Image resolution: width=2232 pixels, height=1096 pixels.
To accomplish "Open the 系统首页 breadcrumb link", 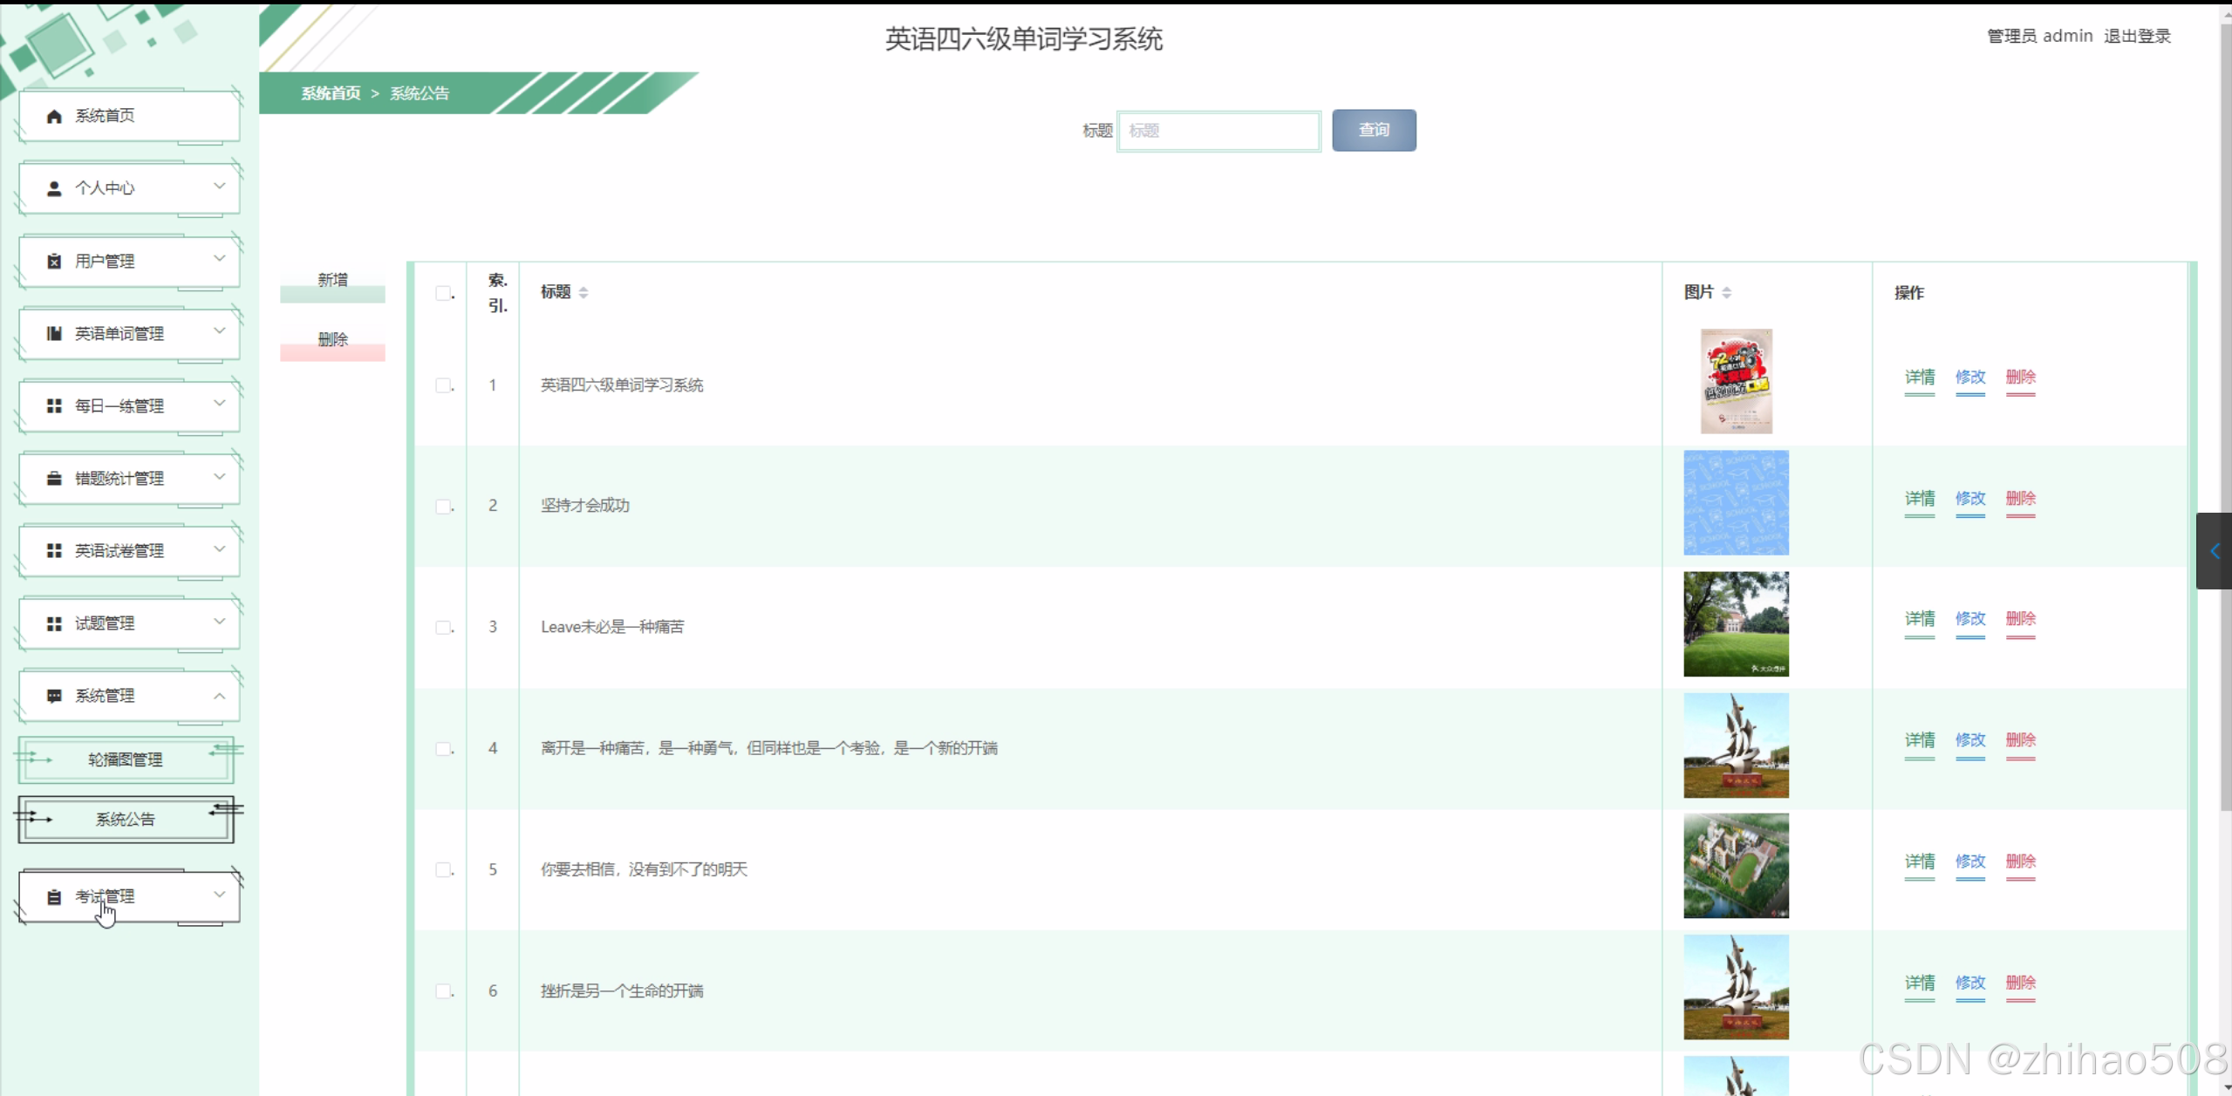I will tap(331, 92).
